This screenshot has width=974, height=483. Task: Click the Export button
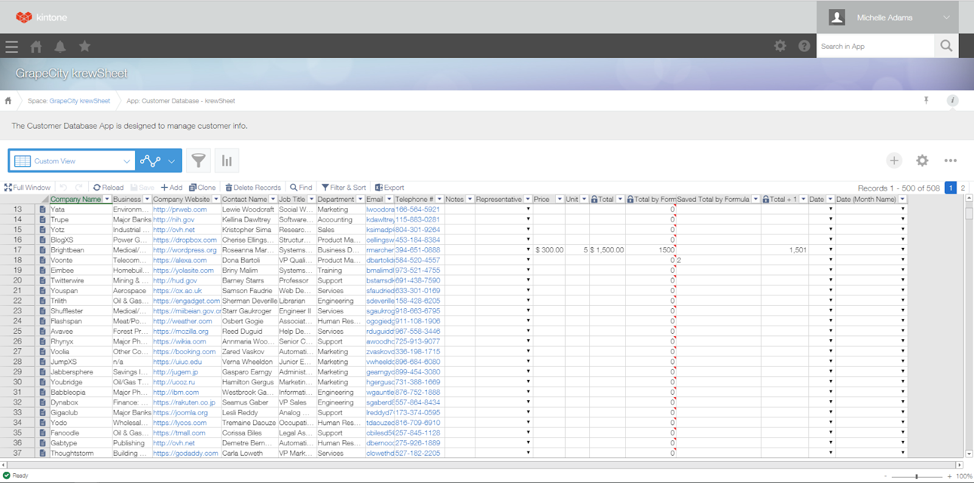pyautogui.click(x=390, y=188)
